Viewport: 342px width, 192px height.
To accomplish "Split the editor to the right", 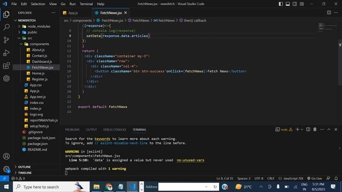I will 329,13.
